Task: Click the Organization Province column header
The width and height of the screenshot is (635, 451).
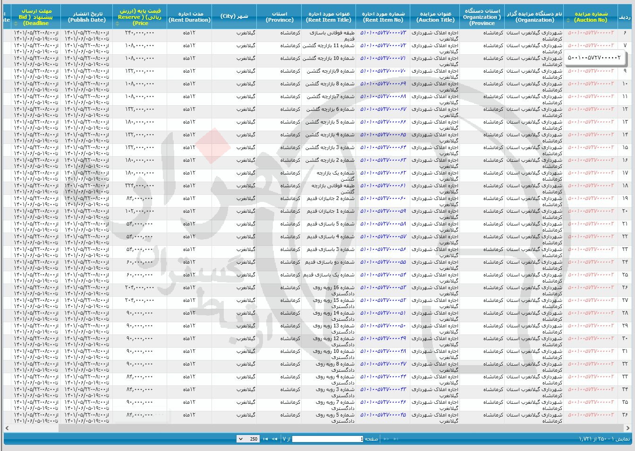Action: click(482, 17)
